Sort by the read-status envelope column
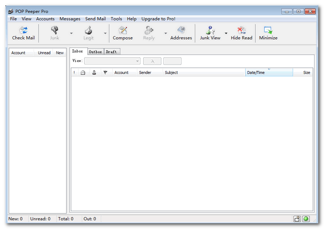Screen dimensions: 324x229 tap(83, 72)
